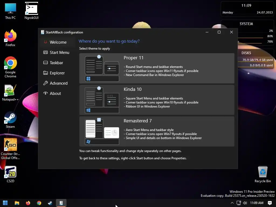Screen dimensions: 276x207
Task: Click 'Square Start Menu and taskbar elements' line
Action: 153,98
